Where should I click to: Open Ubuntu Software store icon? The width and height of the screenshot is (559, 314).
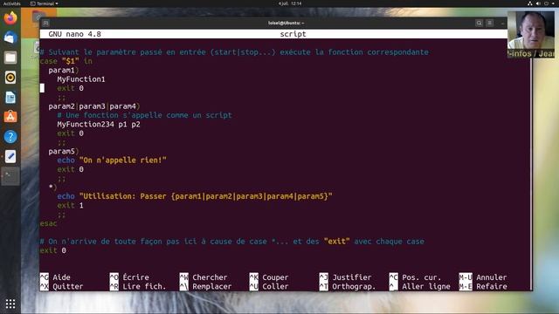pos(10,117)
